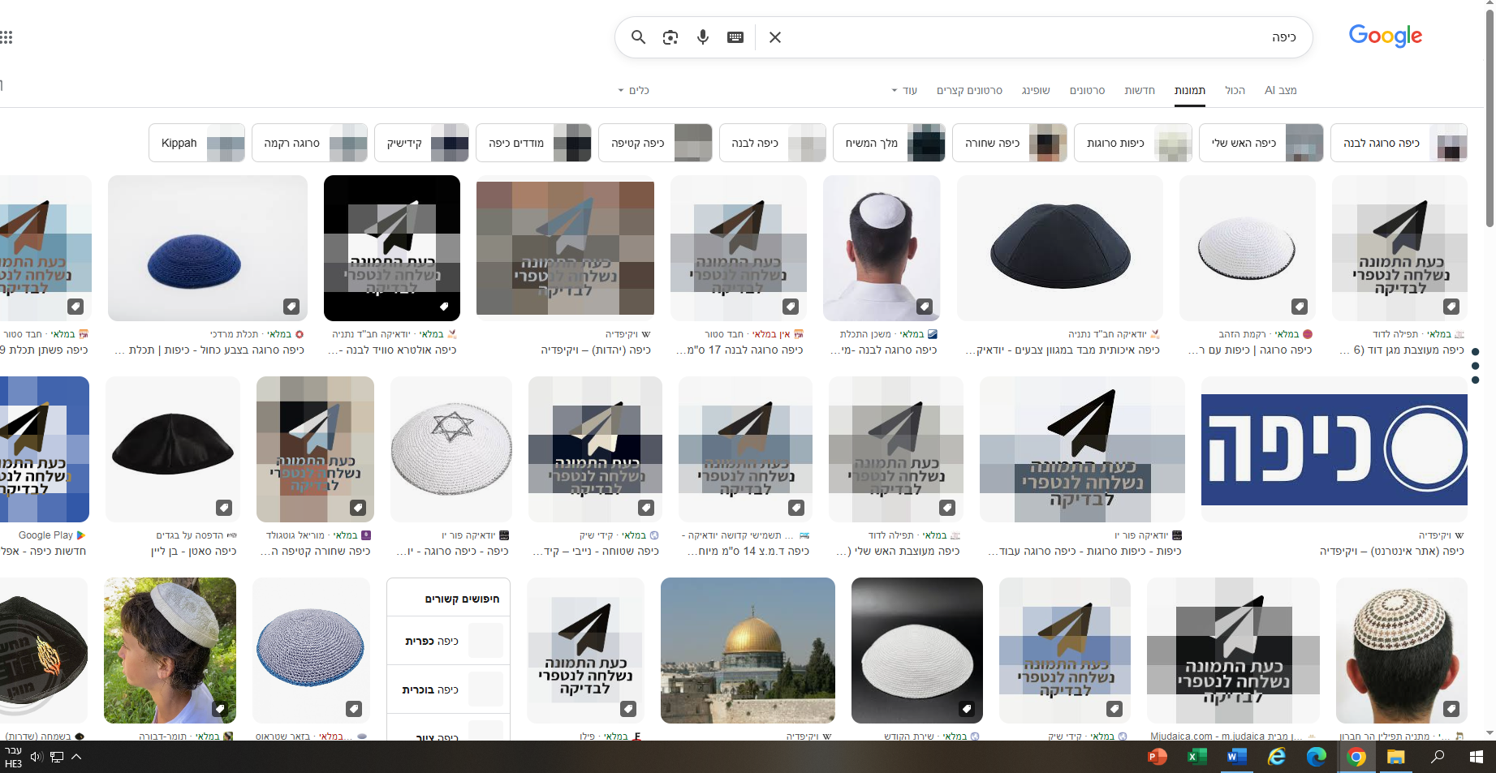Switch to the סרטונים videos tab

[x=1087, y=90]
